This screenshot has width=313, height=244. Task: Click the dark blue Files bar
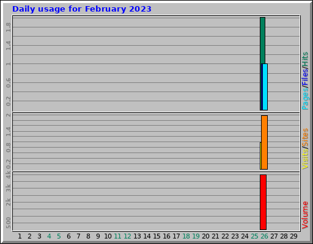click(262, 87)
